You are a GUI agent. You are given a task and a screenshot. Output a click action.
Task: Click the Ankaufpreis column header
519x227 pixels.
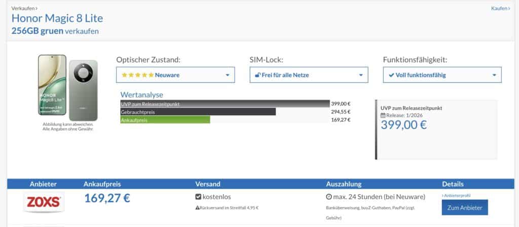(x=102, y=184)
